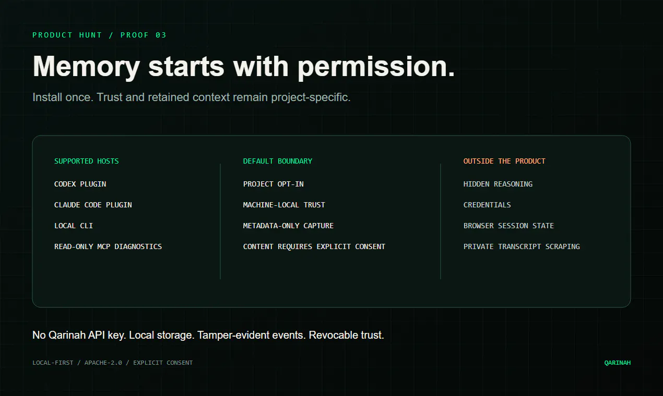Image resolution: width=663 pixels, height=396 pixels.
Task: Click the 'CODEX PLUGIN' entry
Action: point(80,184)
